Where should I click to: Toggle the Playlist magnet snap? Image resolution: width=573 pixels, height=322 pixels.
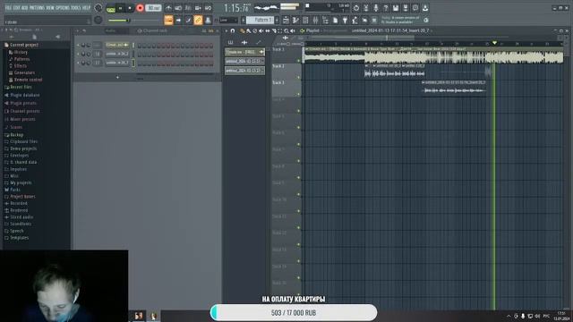pos(233,31)
